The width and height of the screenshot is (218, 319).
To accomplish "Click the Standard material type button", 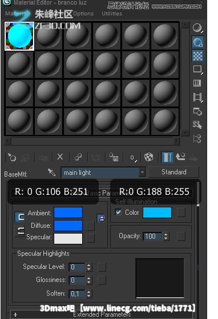I will pos(174,172).
